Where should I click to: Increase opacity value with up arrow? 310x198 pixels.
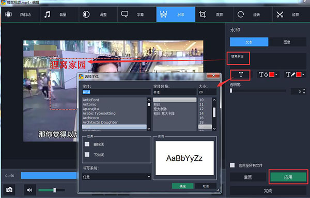coord(304,90)
